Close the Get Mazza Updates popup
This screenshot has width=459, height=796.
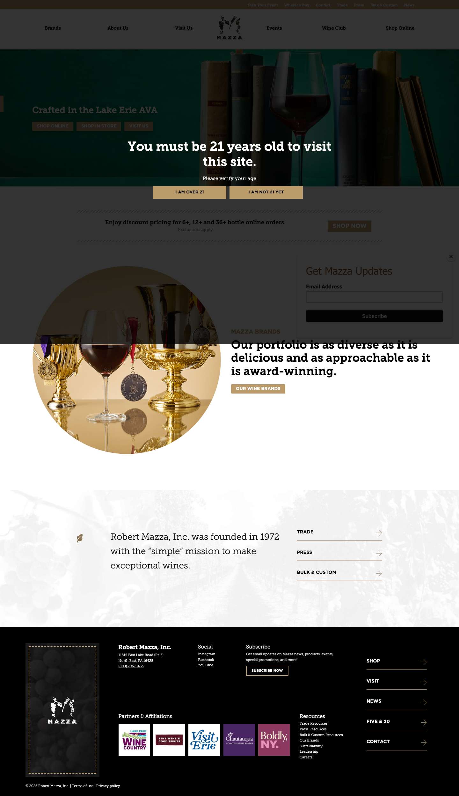(451, 257)
